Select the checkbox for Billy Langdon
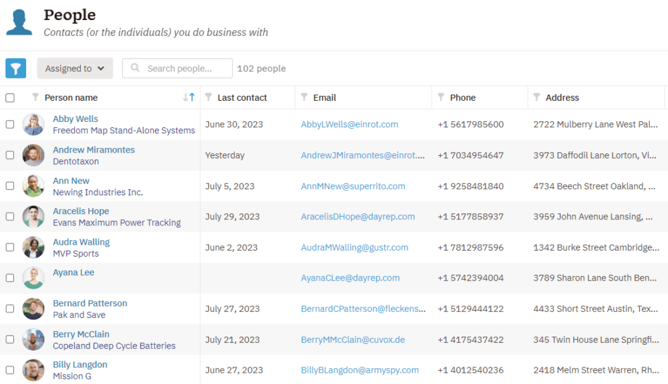The width and height of the screenshot is (668, 384). click(x=9, y=370)
